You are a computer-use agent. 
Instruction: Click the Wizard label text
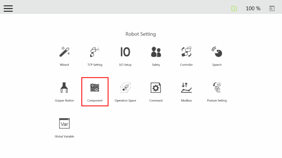pyautogui.click(x=64, y=65)
